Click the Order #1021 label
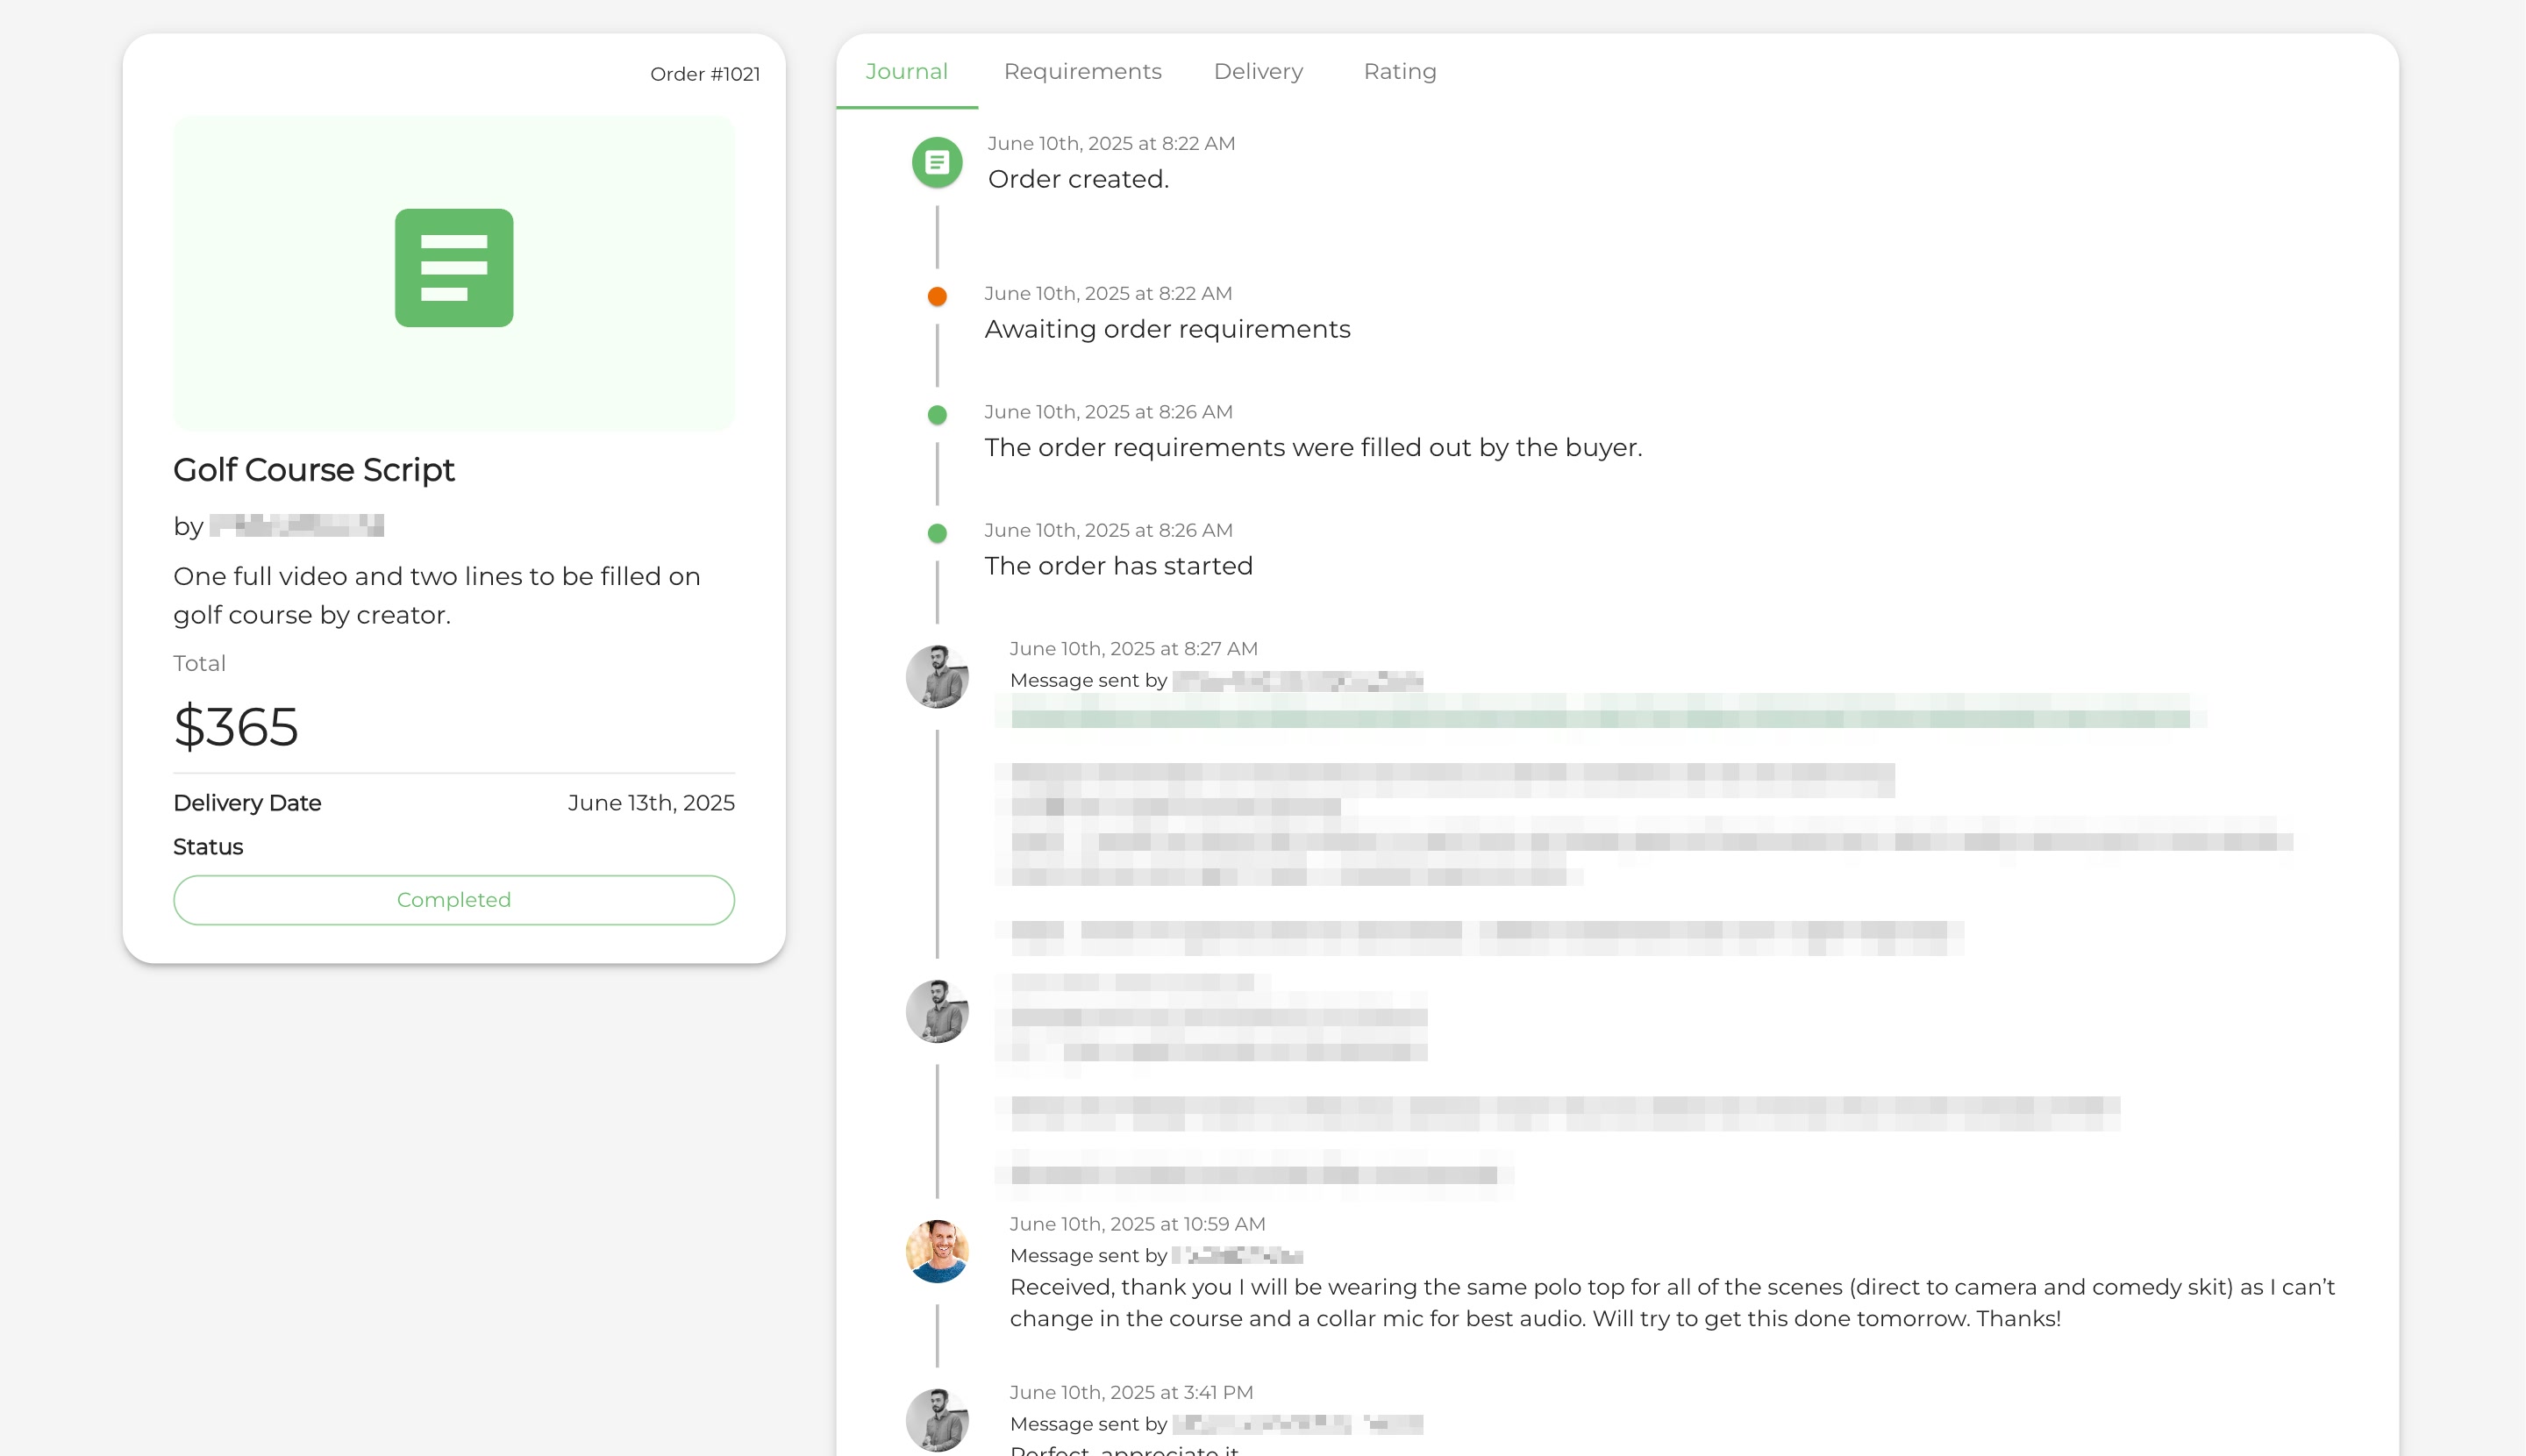 705,74
